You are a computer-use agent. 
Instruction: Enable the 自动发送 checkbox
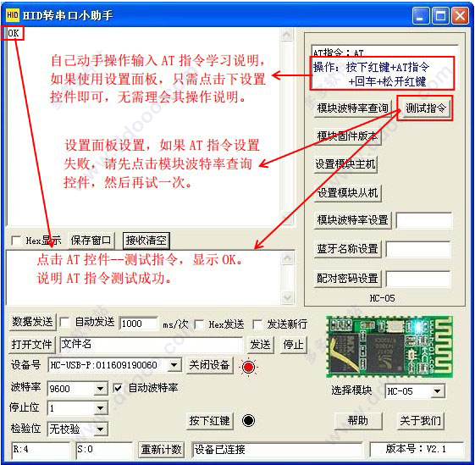point(65,323)
